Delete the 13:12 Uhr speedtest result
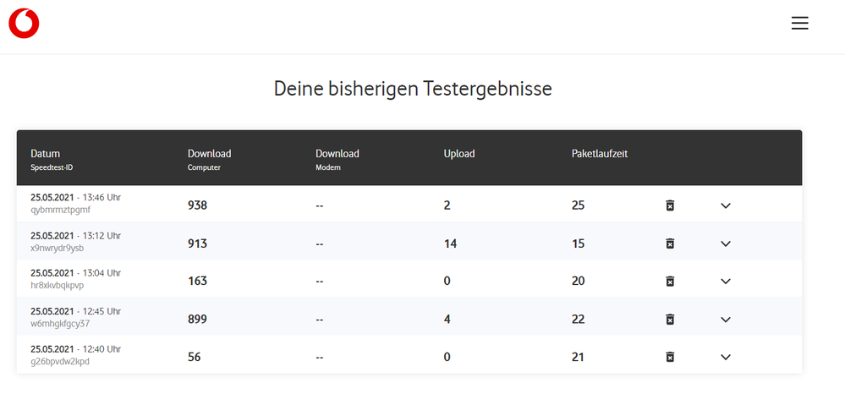 pyautogui.click(x=669, y=244)
